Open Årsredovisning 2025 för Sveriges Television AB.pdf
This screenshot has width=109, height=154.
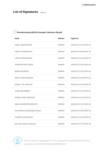pos(39,32)
